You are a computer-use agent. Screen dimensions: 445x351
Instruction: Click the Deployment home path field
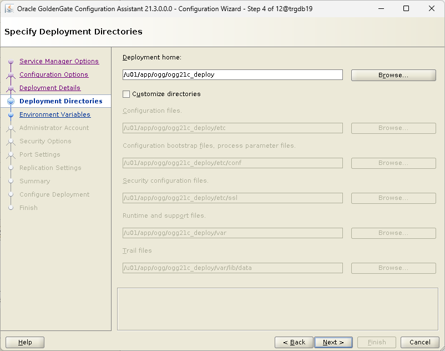pos(232,74)
